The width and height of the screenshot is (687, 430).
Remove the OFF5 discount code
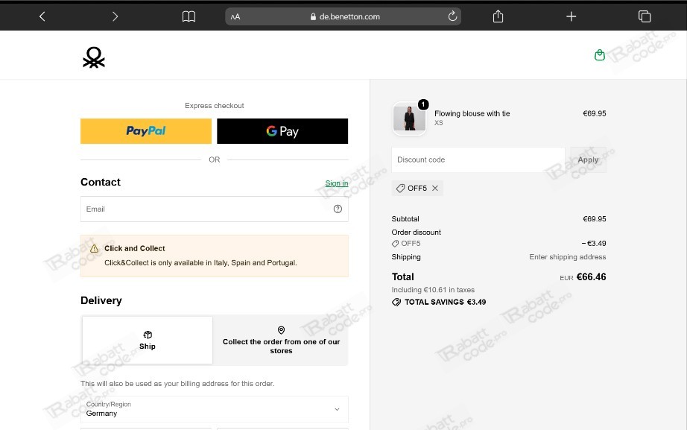435,188
